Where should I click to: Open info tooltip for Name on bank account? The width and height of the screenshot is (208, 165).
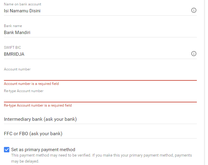[194, 10]
